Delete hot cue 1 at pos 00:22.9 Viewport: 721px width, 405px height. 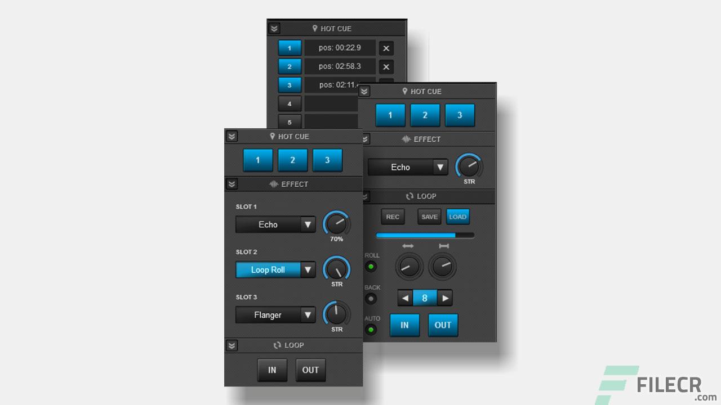tap(386, 48)
